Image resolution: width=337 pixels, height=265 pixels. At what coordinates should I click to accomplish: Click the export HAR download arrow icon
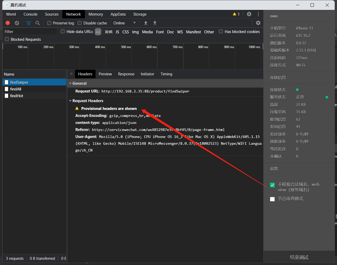tap(155, 23)
